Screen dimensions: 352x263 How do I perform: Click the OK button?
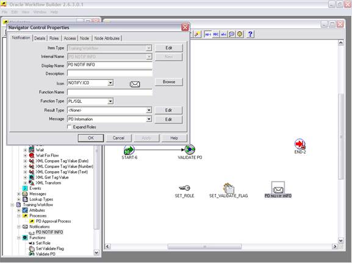pyautogui.click(x=91, y=138)
